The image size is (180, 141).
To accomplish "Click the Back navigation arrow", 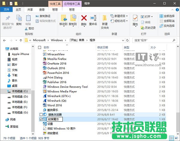I will click(x=4, y=40).
